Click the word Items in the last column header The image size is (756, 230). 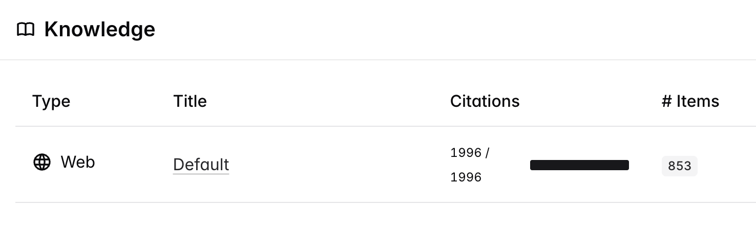coord(698,101)
